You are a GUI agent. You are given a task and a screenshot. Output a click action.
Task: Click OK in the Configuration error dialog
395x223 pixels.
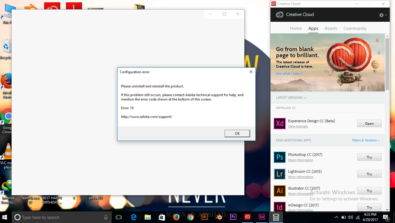(x=237, y=133)
